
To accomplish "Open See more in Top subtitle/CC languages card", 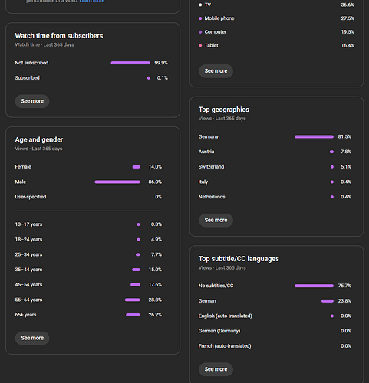I will point(216,369).
